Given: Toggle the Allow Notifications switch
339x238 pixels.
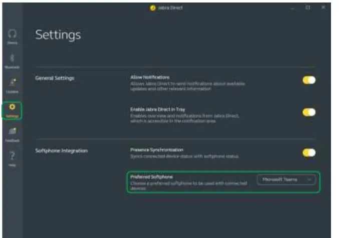Looking at the screenshot, I should click(x=309, y=80).
